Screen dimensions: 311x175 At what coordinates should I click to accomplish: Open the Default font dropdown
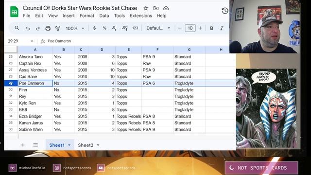pyautogui.click(x=158, y=28)
